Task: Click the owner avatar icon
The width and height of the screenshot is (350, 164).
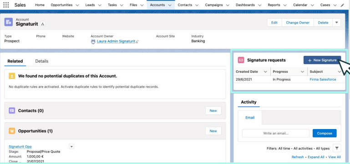Action: (93, 41)
